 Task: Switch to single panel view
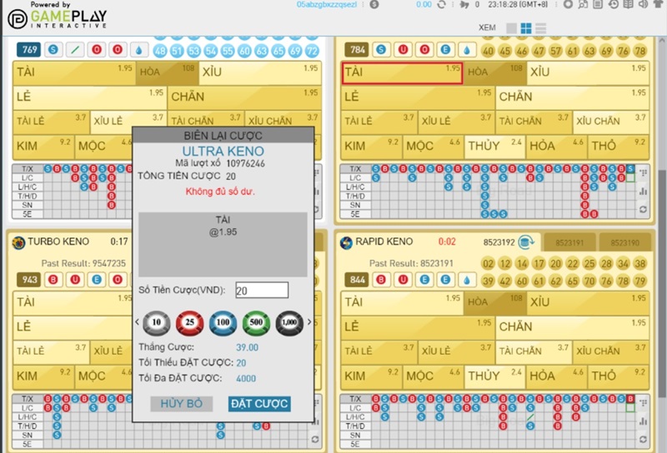[511, 28]
